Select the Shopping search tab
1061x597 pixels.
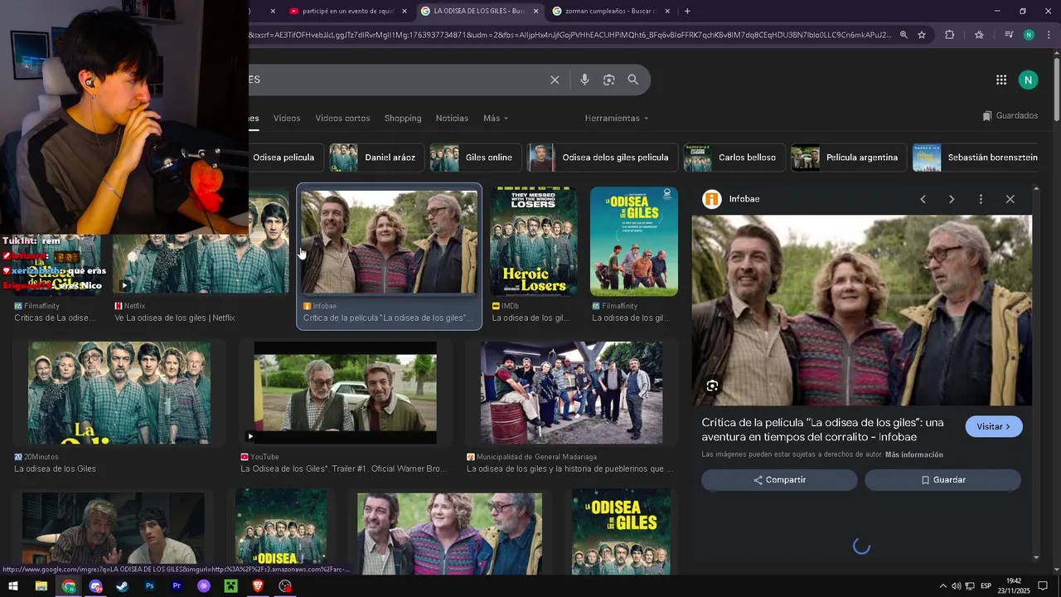tap(403, 118)
